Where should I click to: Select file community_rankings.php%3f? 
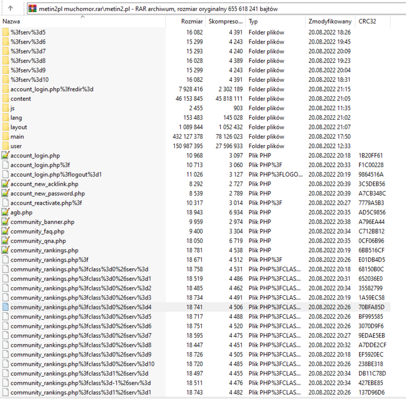[50, 260]
